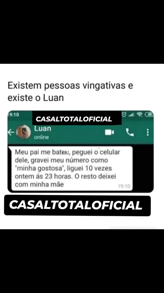Click the 19:10 message timestamp
Image resolution: width=164 pixels, height=293 pixels.
point(124,186)
